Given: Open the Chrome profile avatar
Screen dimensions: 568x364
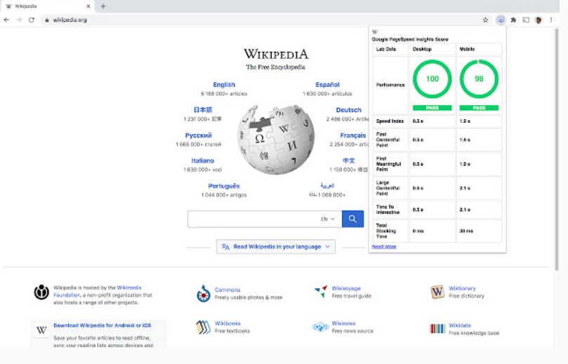Looking at the screenshot, I should [x=539, y=20].
